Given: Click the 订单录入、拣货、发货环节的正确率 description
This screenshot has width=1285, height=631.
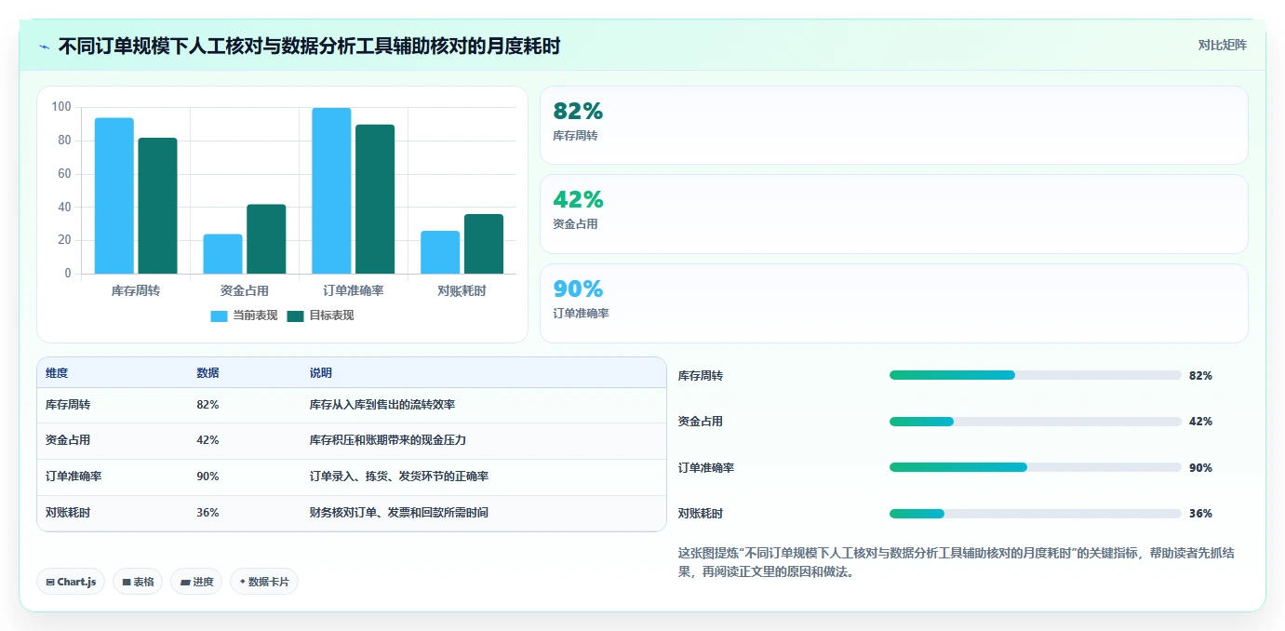Looking at the screenshot, I should [x=399, y=477].
